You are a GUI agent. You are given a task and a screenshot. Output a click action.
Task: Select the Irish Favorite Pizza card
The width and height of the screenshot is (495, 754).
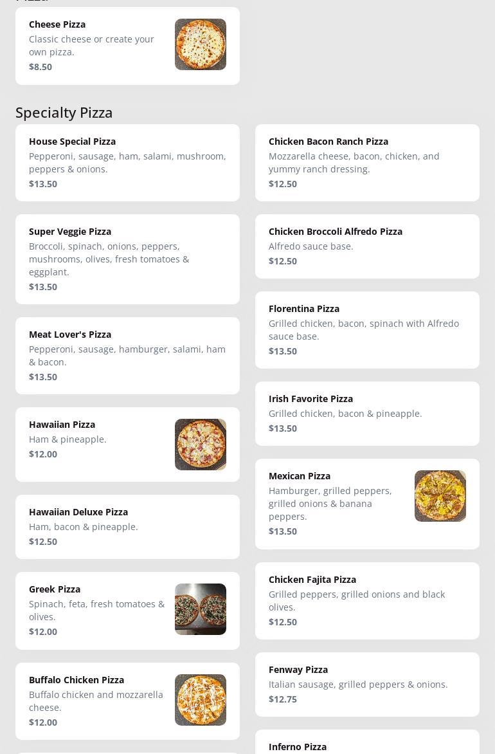(x=367, y=414)
